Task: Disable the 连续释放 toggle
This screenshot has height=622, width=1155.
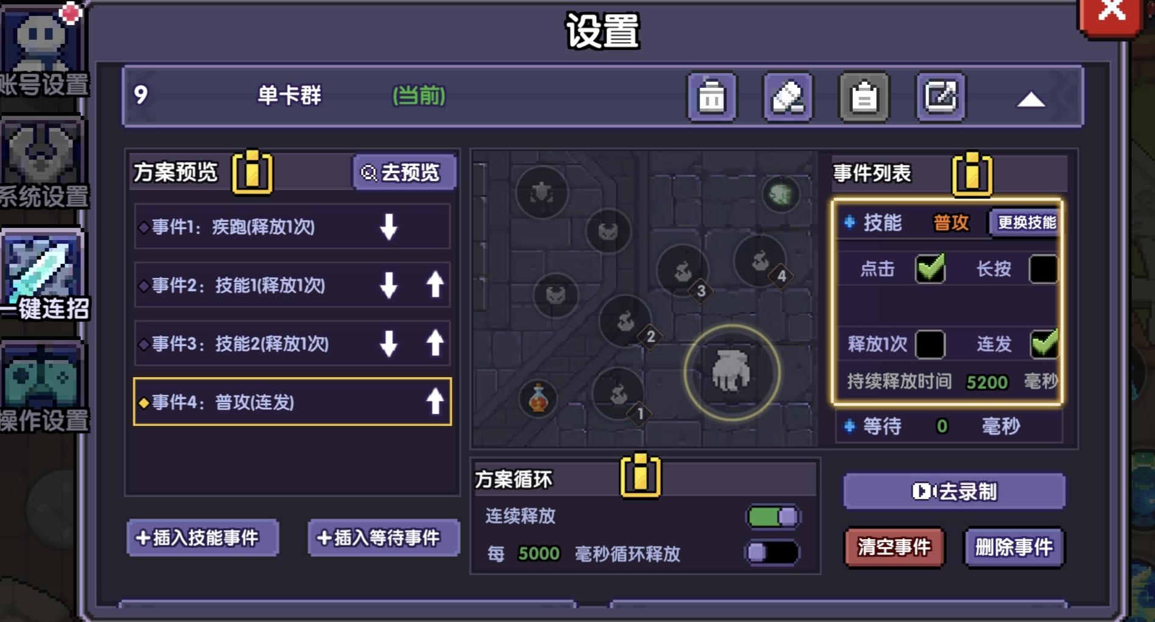Action: click(773, 517)
